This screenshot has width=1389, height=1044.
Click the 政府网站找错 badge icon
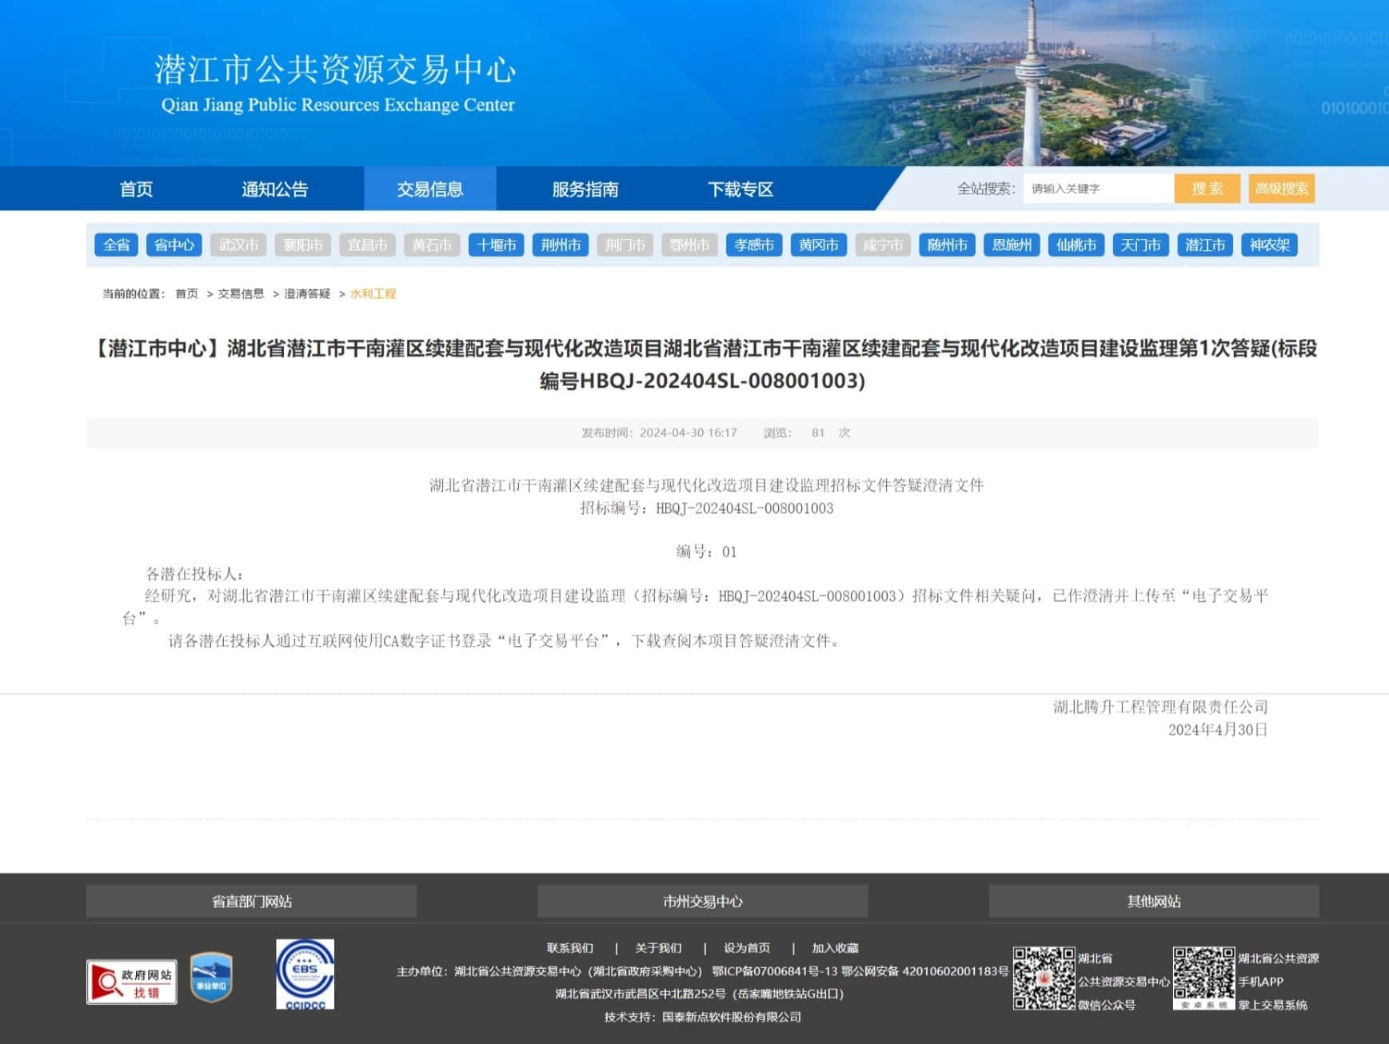pyautogui.click(x=132, y=982)
